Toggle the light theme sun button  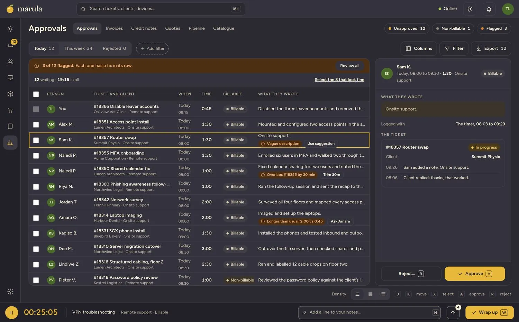point(470,9)
